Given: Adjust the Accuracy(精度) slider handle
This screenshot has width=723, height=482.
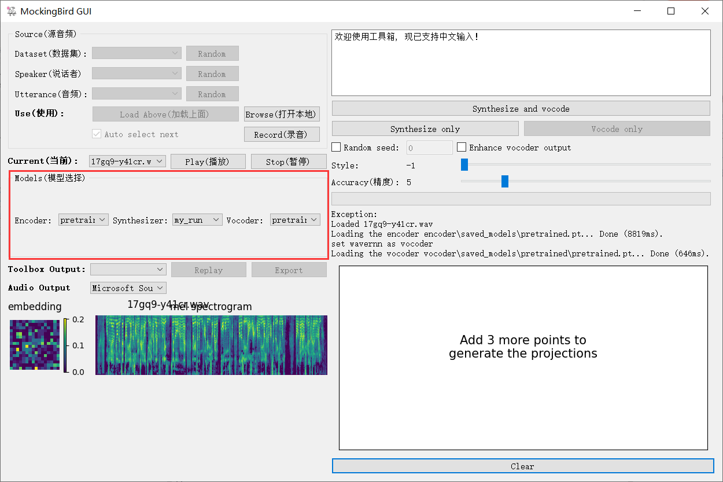Looking at the screenshot, I should (504, 181).
